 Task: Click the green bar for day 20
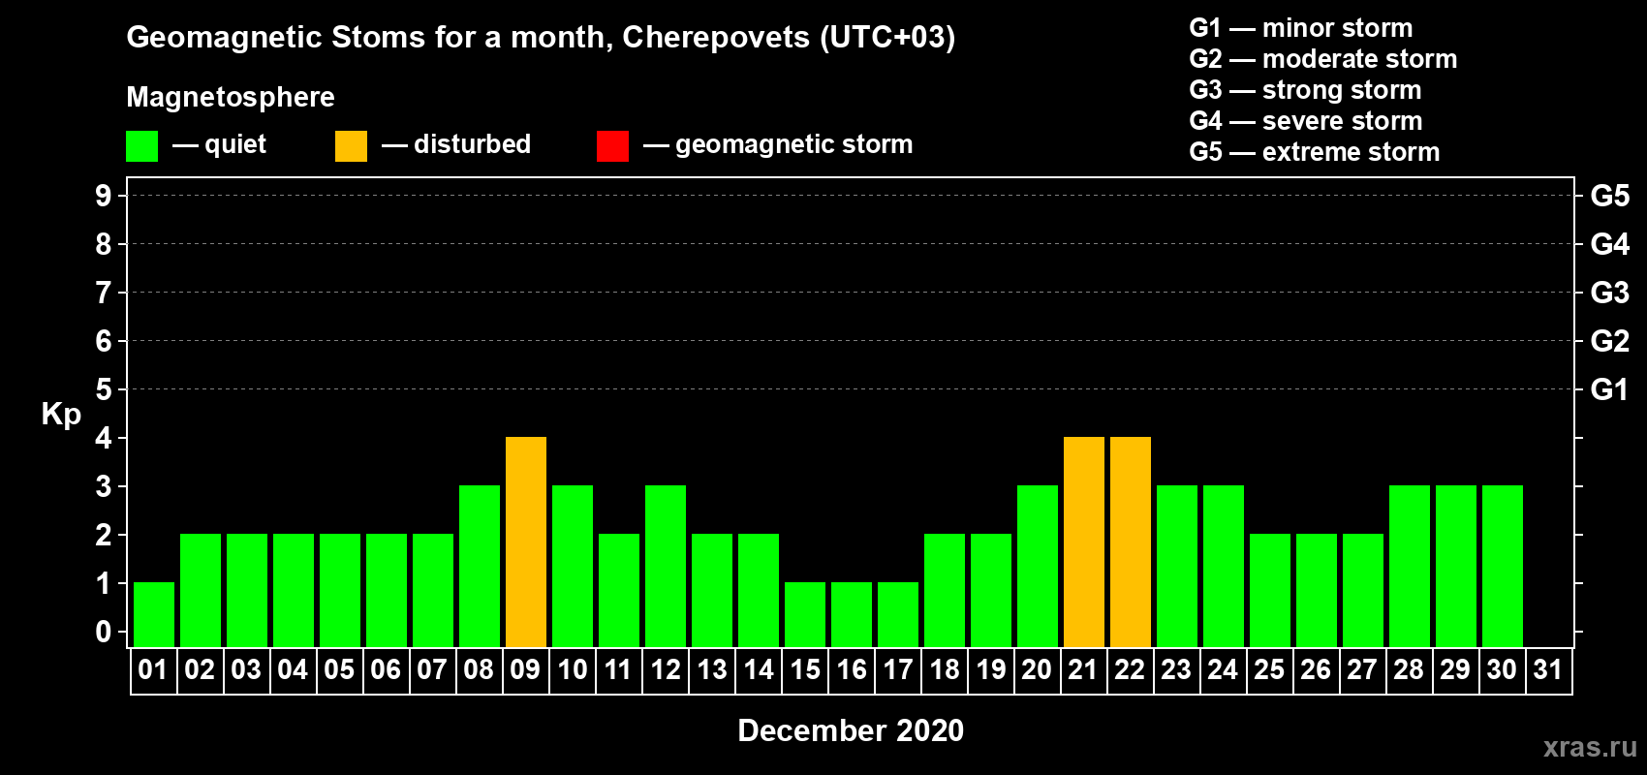1038,567
